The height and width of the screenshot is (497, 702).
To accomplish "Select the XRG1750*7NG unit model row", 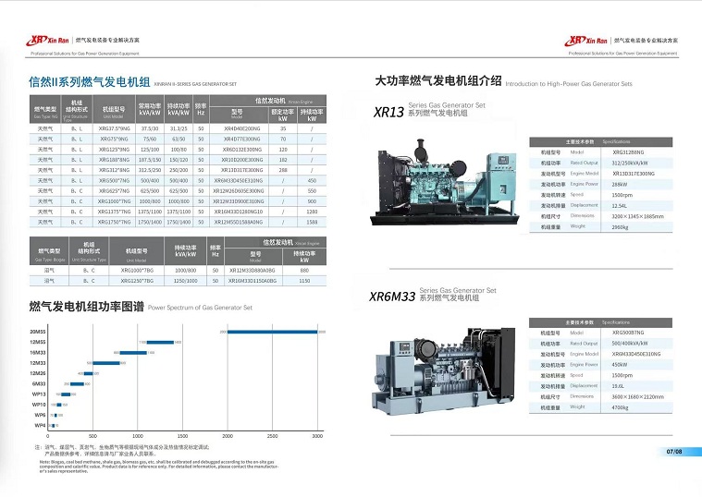I will tap(114, 222).
